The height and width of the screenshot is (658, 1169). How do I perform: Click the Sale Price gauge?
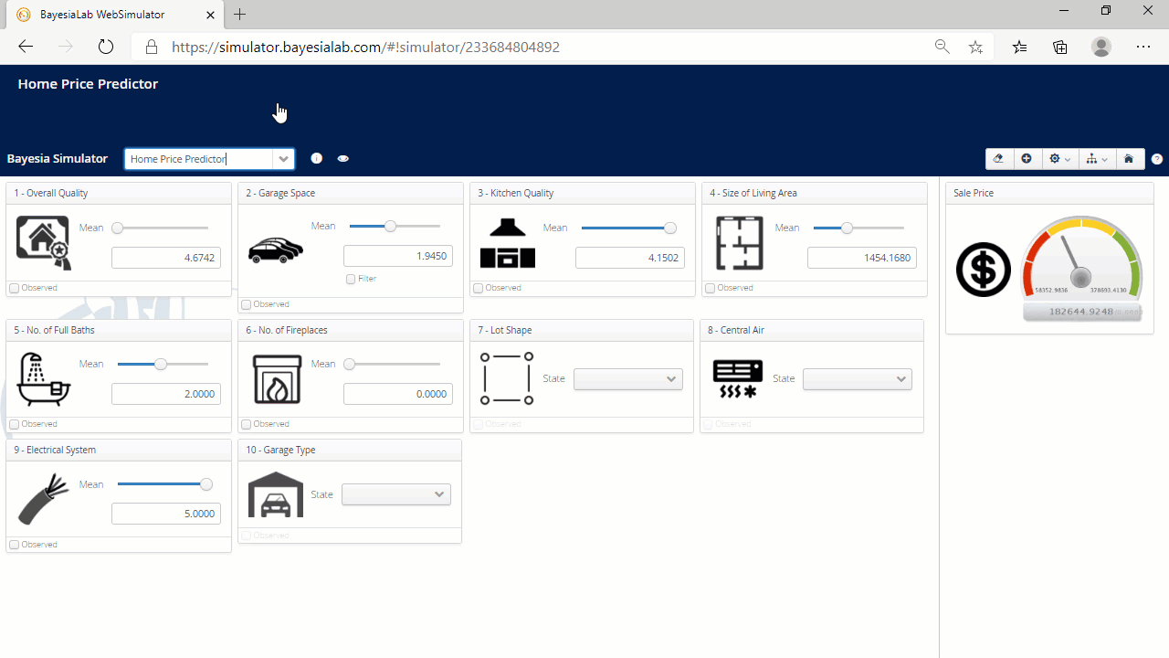point(1082,269)
